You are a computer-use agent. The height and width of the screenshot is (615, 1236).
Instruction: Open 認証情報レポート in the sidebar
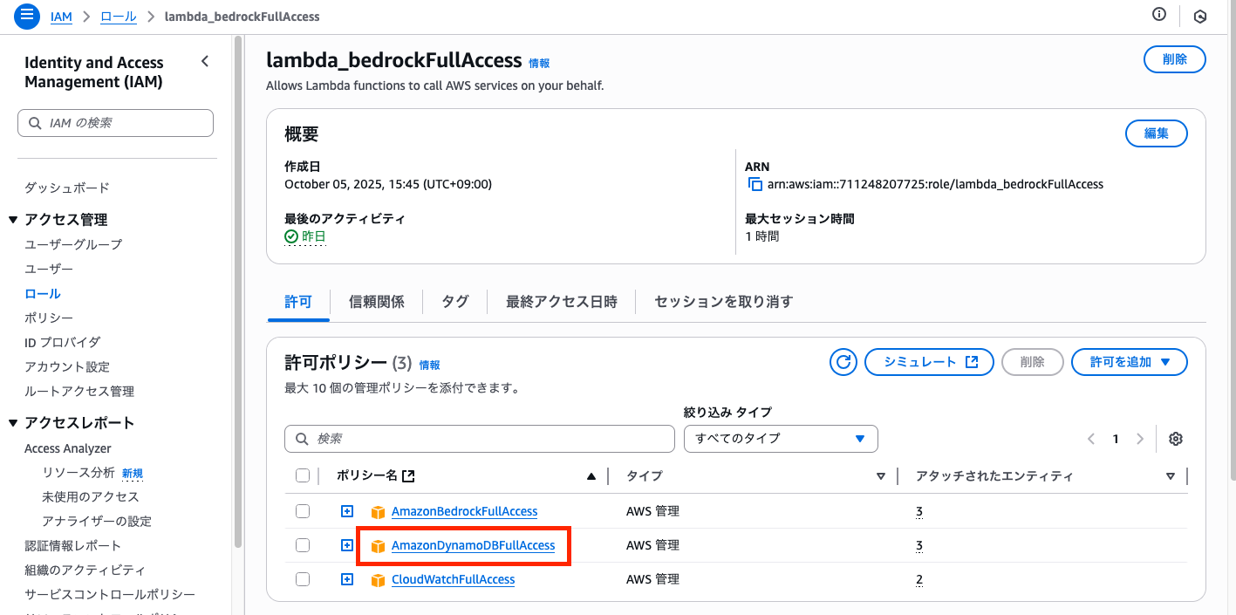click(x=73, y=545)
